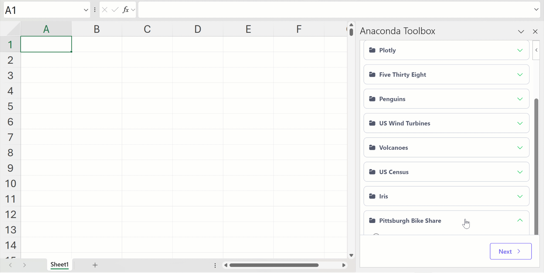Click the Insert Function fx icon
This screenshot has width=544, height=273.
tap(126, 10)
